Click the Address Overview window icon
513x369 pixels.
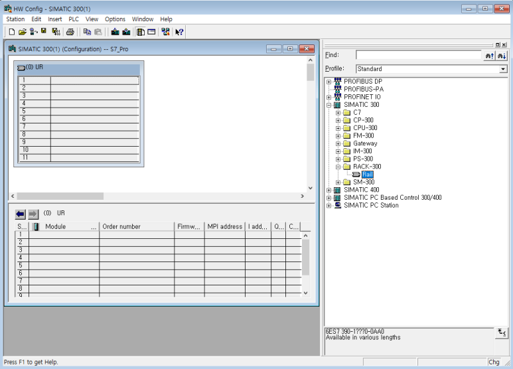pyautogui.click(x=151, y=32)
